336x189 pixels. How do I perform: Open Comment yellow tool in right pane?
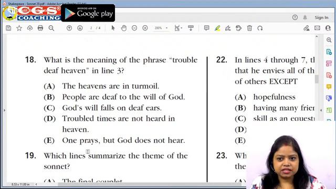[329, 87]
